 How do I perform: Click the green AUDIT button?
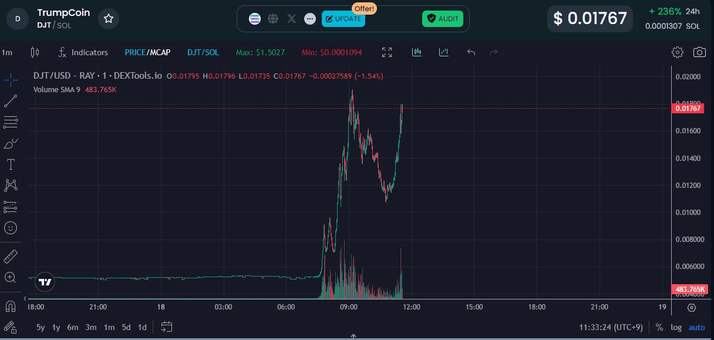(443, 19)
